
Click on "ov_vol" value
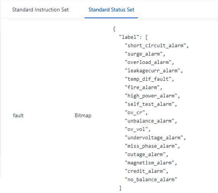[x=138, y=129]
